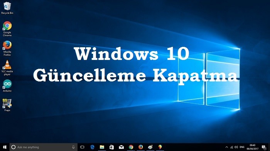Select the Mozilla Firefox desktop shortcut

(7, 48)
